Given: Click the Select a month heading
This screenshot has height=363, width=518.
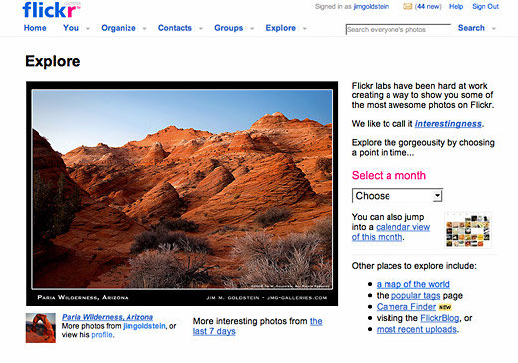Looking at the screenshot, I should (x=388, y=175).
